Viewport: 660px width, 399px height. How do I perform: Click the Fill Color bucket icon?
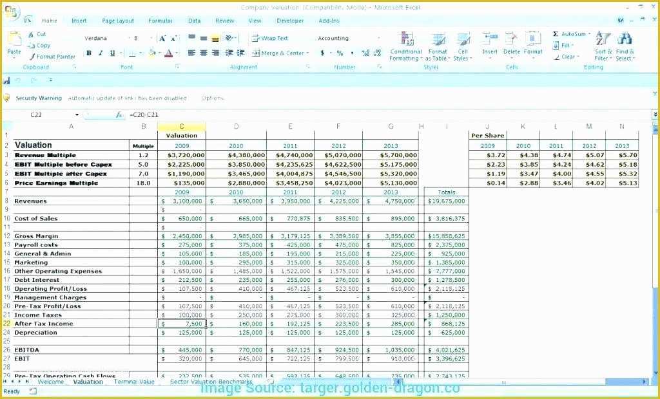click(152, 53)
